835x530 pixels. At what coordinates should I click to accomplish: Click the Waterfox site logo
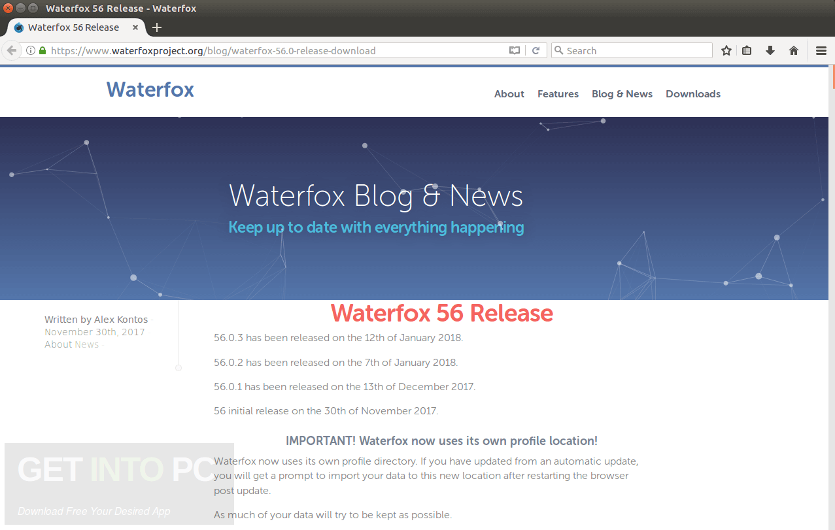[150, 89]
